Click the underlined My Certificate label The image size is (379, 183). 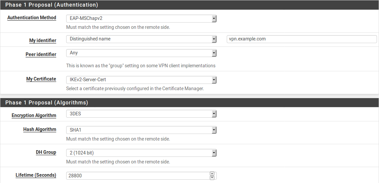[41, 79]
